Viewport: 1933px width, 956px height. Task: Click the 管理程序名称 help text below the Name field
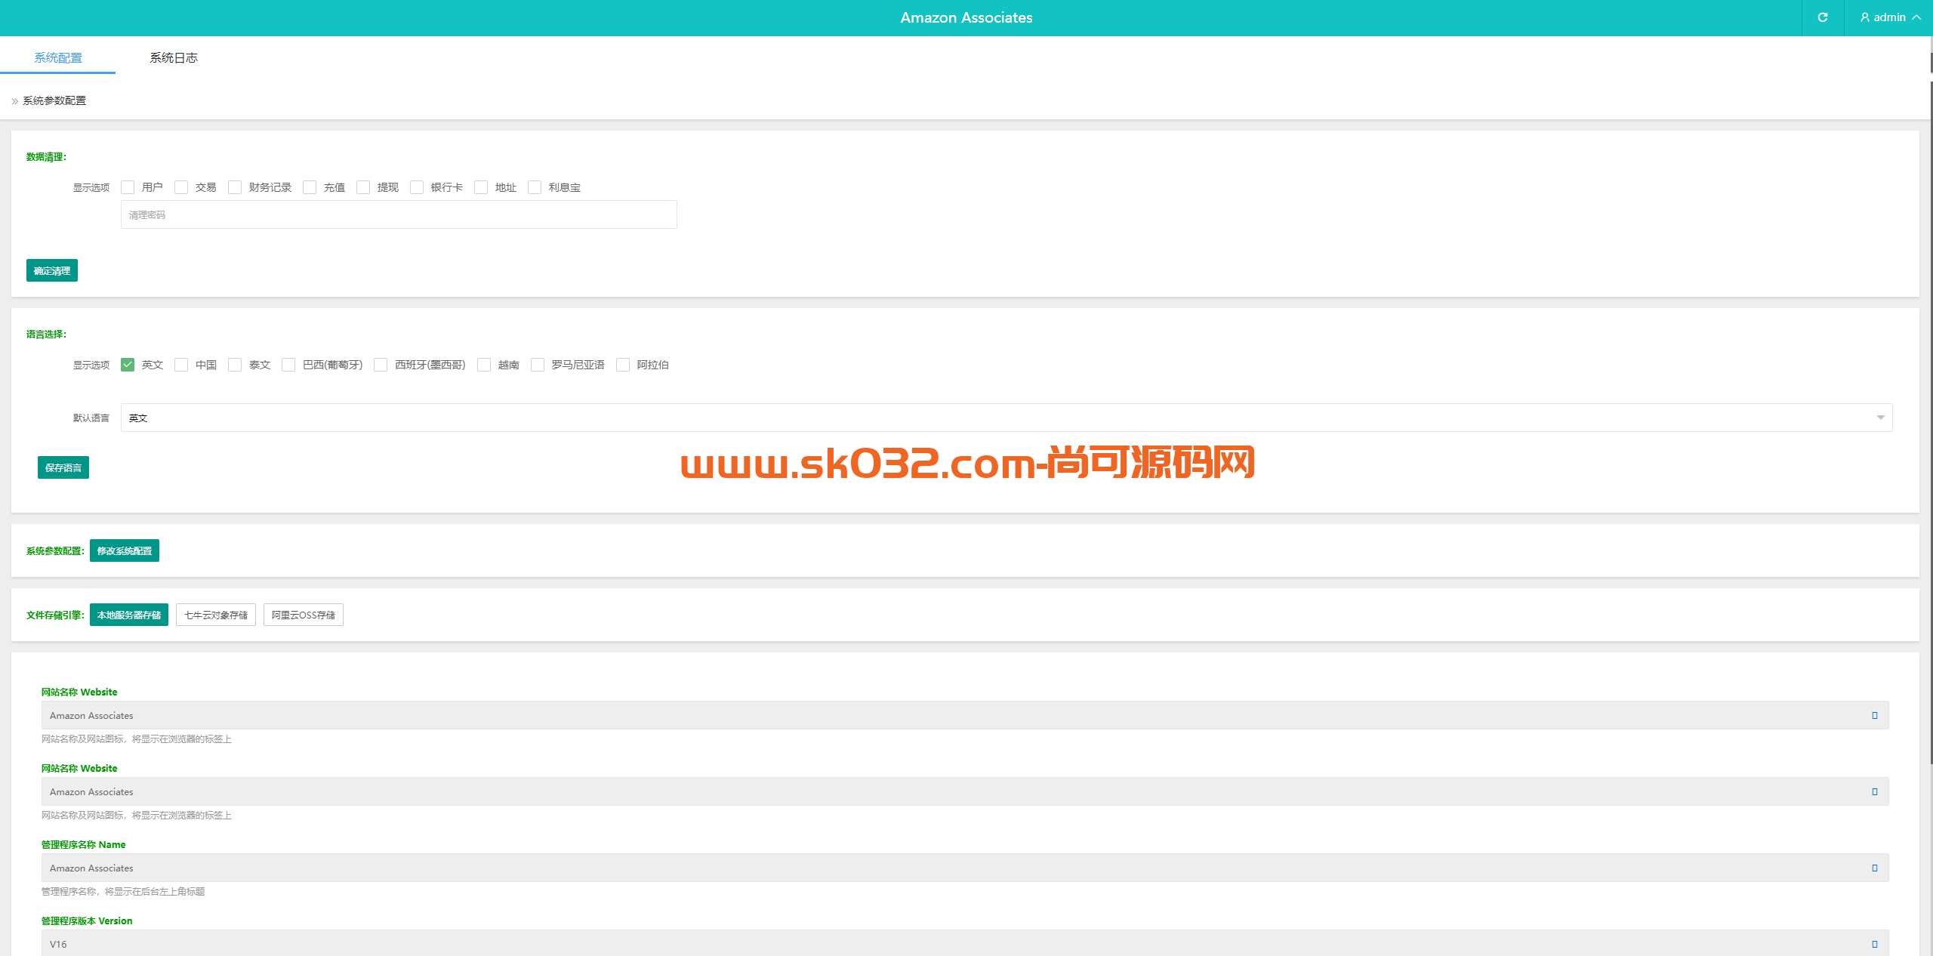pyautogui.click(x=123, y=892)
